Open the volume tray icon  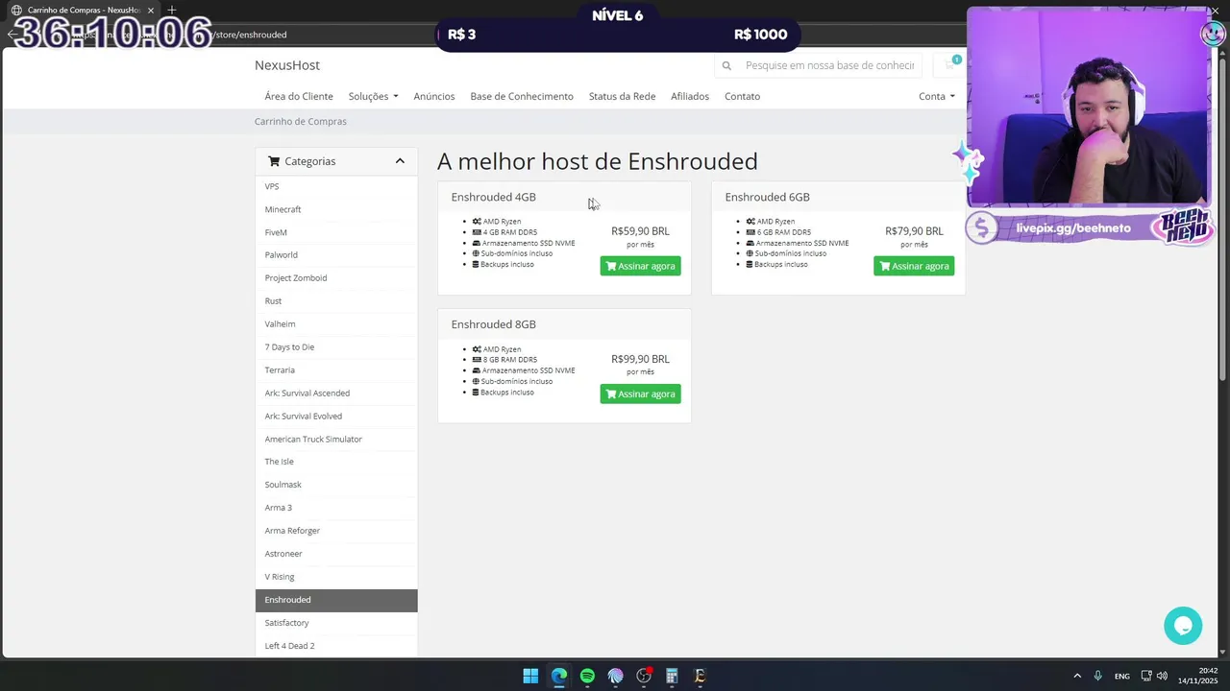coord(1163,676)
